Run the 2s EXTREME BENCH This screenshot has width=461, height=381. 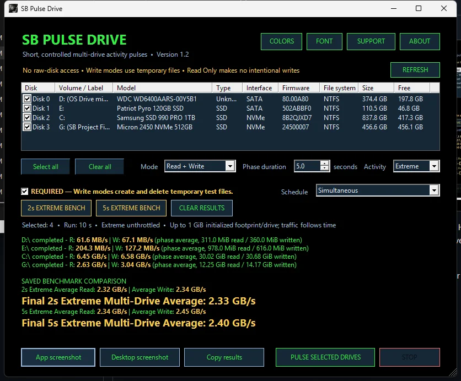pos(56,208)
